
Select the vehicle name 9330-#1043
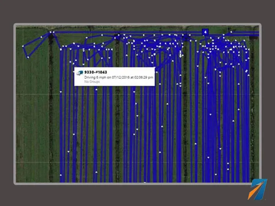96,72
